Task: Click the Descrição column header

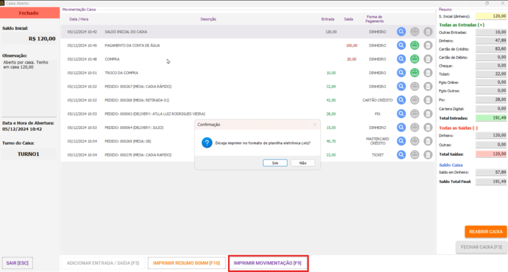Action: tap(208, 19)
